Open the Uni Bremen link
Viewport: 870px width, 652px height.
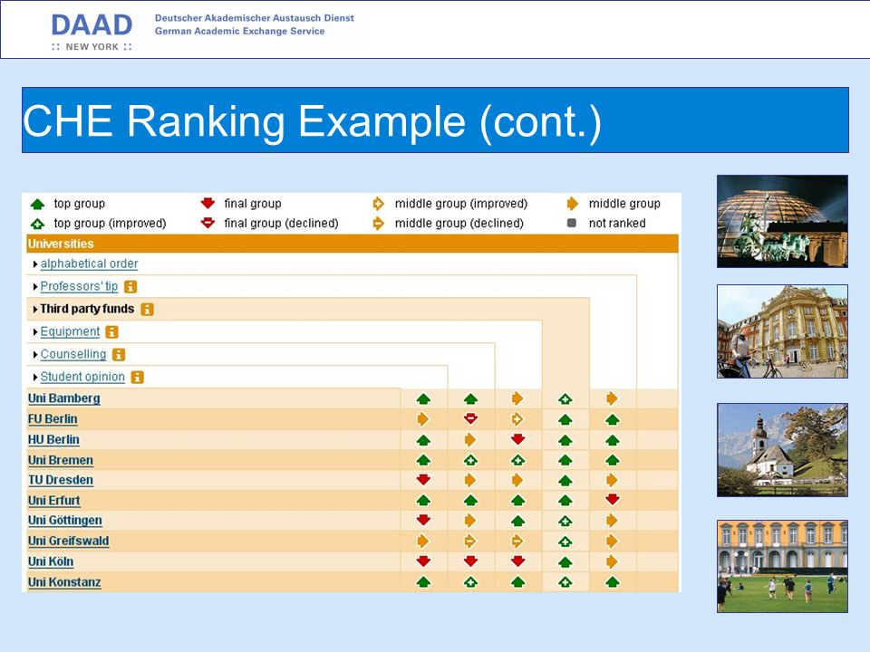click(x=61, y=460)
